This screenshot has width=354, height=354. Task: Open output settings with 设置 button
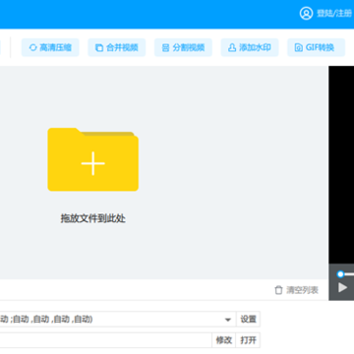click(249, 319)
